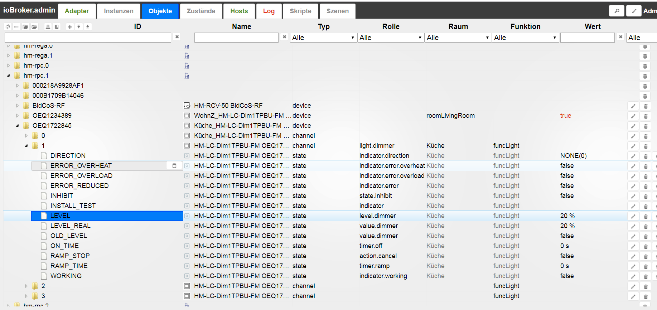This screenshot has height=310, width=657.
Task: Edit the INHIBIT state with pencil icon
Action: coord(633,196)
